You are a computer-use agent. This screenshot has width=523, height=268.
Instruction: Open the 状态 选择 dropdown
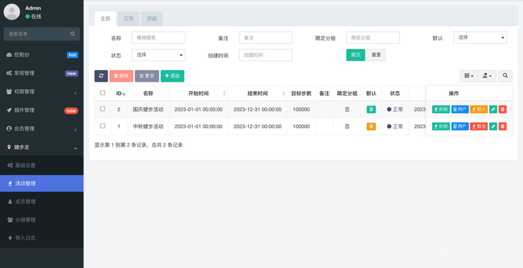coord(158,55)
